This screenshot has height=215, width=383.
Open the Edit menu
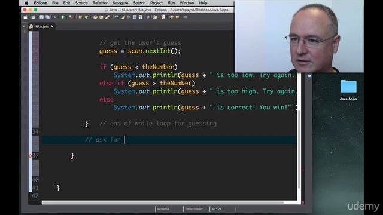(66, 3)
